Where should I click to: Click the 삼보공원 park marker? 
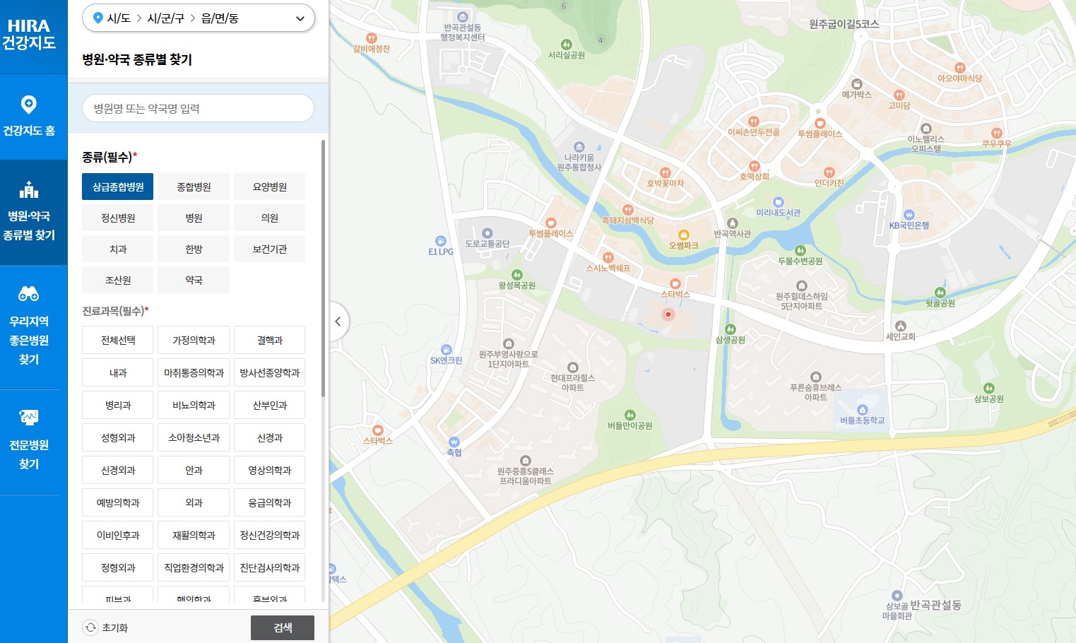click(x=989, y=388)
